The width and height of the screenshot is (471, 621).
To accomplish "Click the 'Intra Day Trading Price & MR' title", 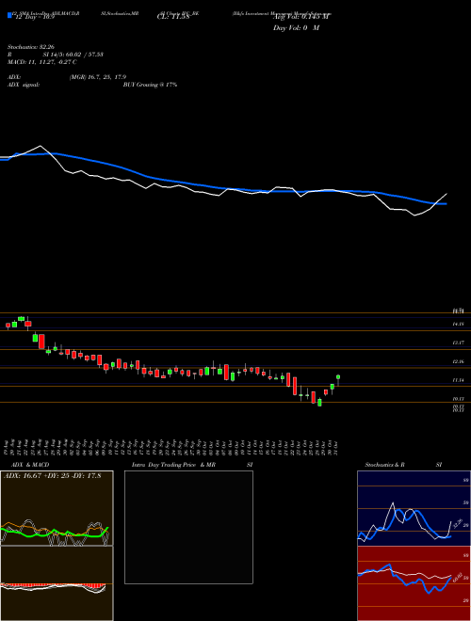I will (x=173, y=465).
